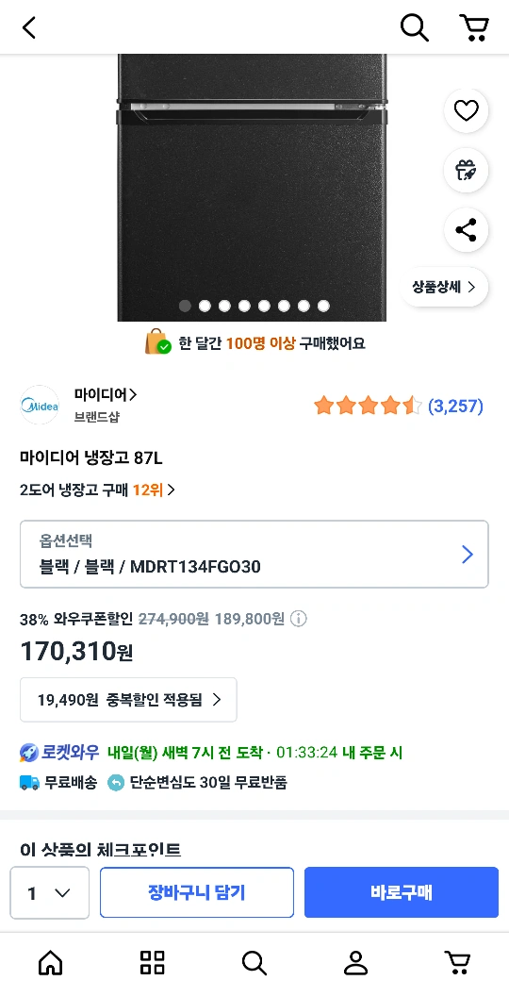This screenshot has width=509, height=997.
Task: View the 3,257 star reviews
Action: tap(399, 406)
